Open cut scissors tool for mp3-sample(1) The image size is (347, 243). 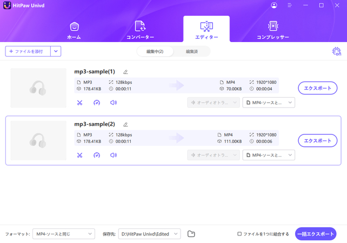coord(79,103)
